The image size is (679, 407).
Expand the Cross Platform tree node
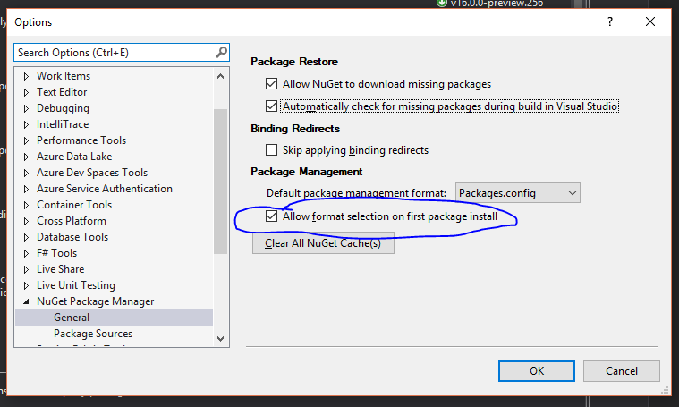(26, 221)
